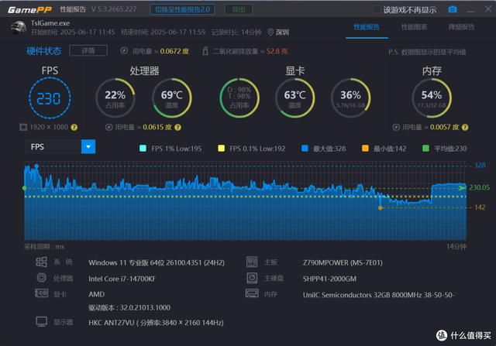
Task: Click the TslGame.exe game avatar icon
Action: click(19, 28)
